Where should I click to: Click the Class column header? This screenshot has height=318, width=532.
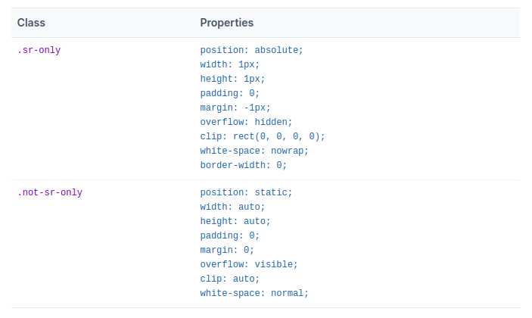[31, 23]
